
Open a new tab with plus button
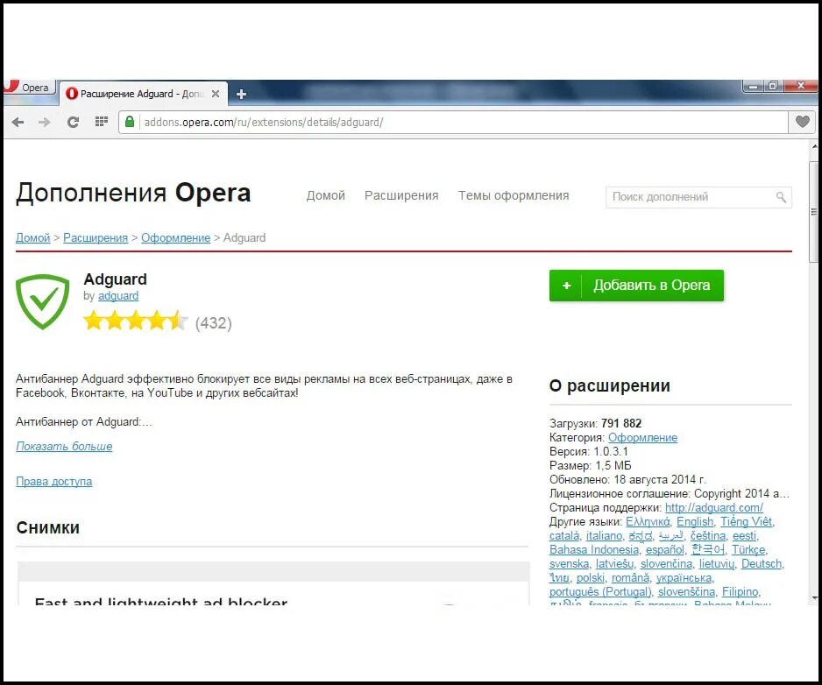241,94
